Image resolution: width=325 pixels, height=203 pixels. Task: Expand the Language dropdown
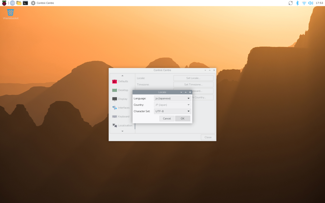tap(172, 98)
